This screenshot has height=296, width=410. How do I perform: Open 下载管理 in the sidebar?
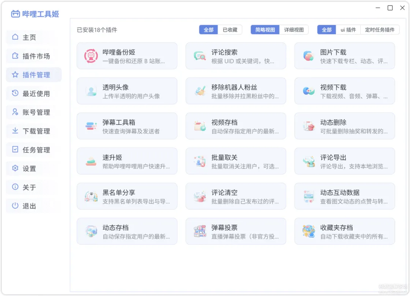point(34,131)
